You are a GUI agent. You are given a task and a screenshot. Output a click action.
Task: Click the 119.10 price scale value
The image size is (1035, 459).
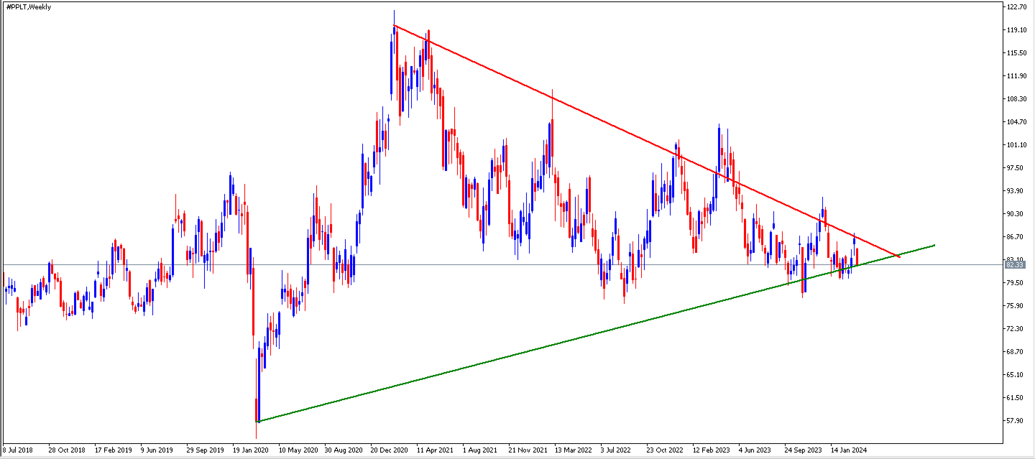coord(1017,30)
